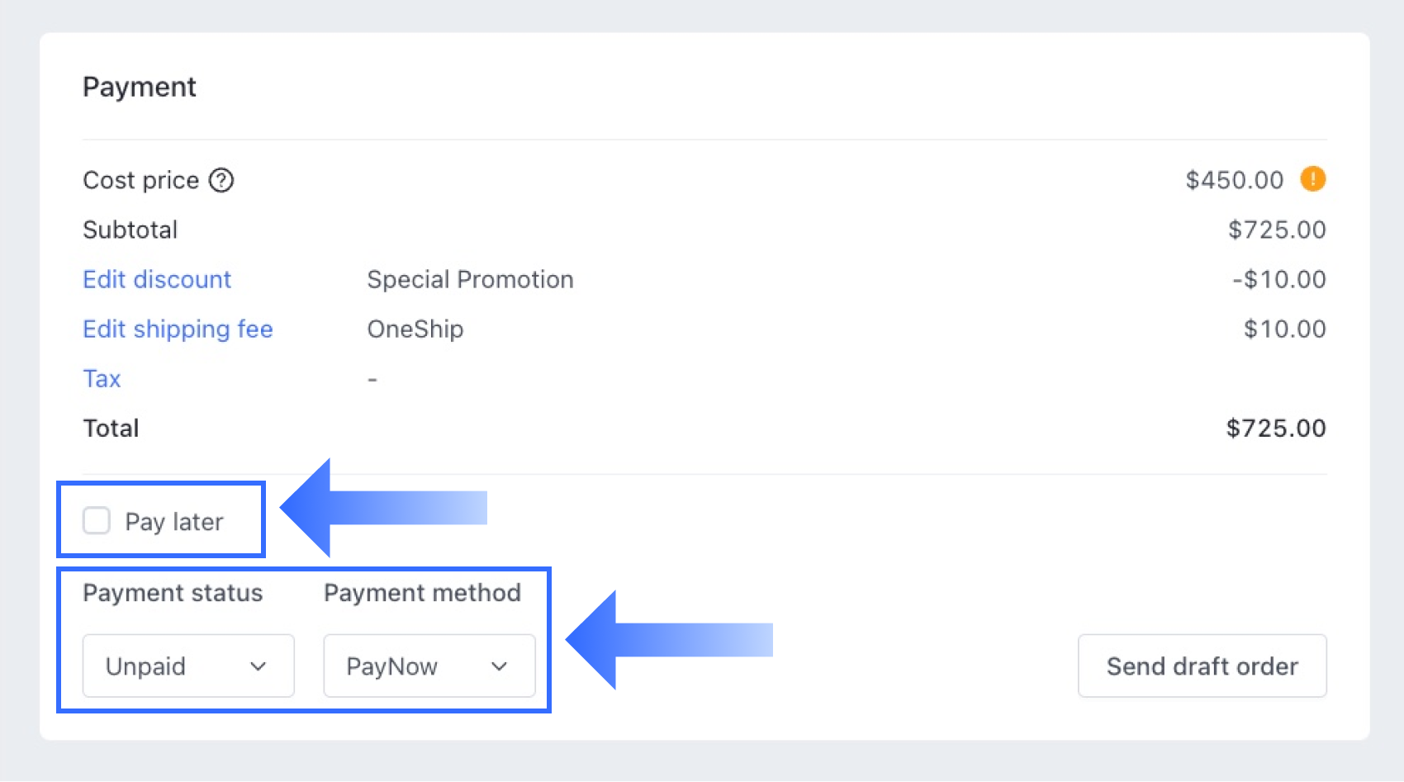Click the Total amount $725.00 in bold
The height and width of the screenshot is (782, 1404).
pyautogui.click(x=1275, y=429)
